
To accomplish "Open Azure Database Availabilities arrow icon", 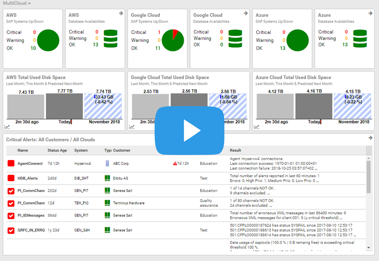I will pyautogui.click(x=371, y=13).
